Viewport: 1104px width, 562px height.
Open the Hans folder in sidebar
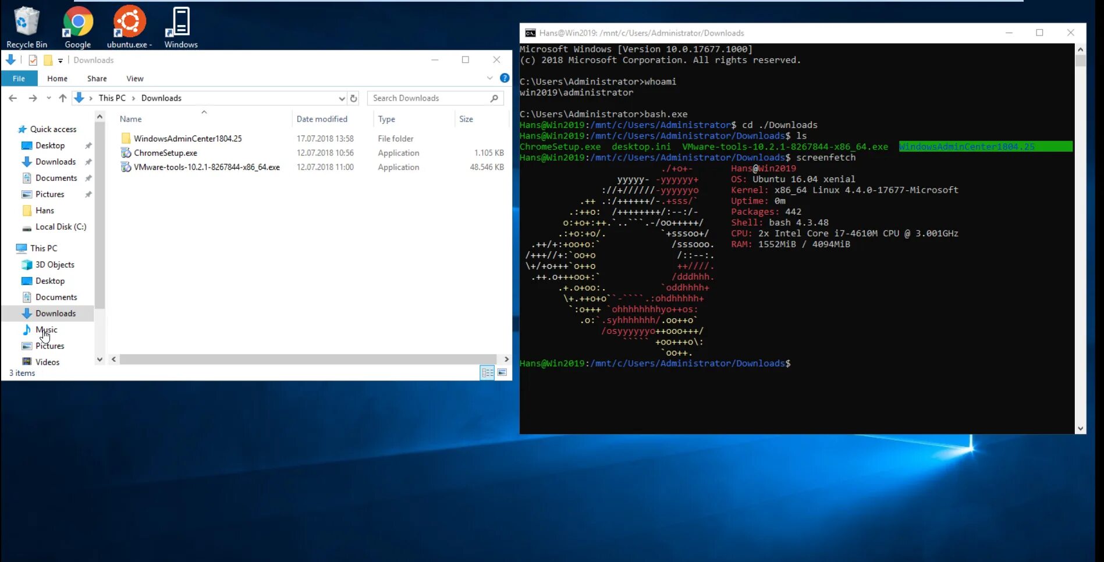pyautogui.click(x=44, y=211)
